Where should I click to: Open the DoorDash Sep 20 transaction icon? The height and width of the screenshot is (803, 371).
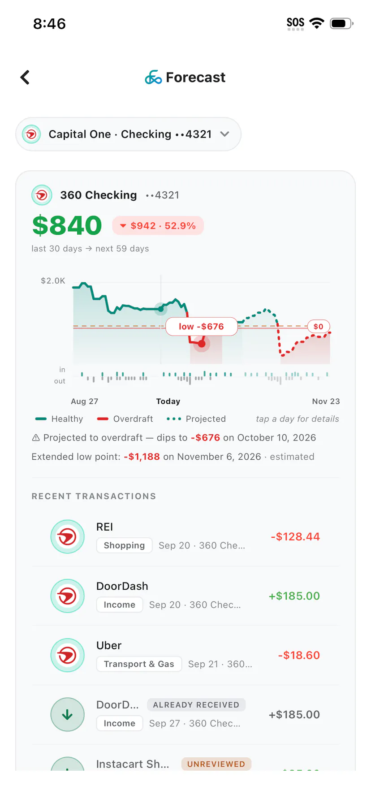coord(67,596)
